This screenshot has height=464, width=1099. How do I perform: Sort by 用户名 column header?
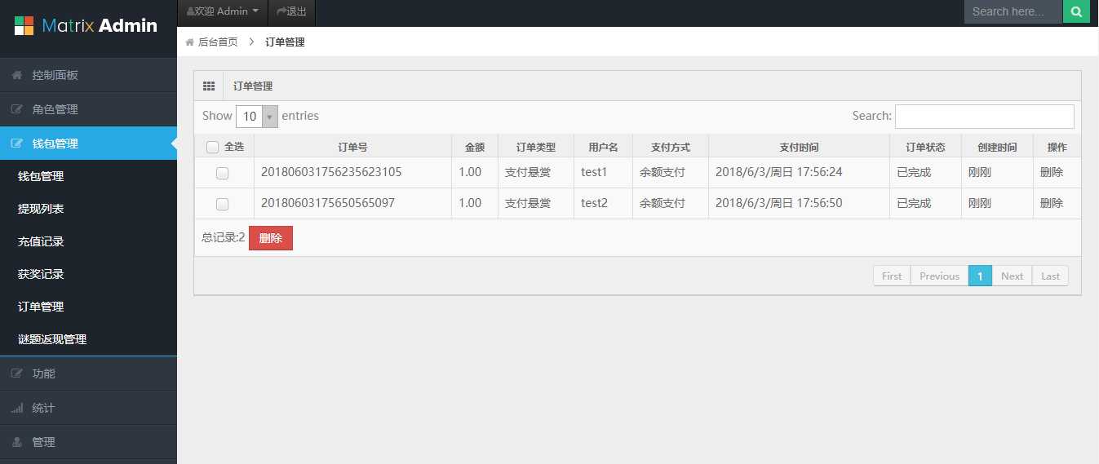604,148
